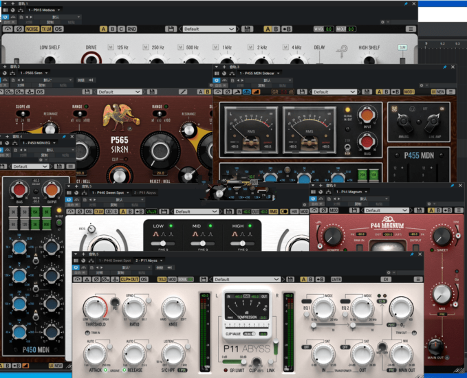Image resolution: width=467 pixels, height=378 pixels.
Task: Click the Medusa DRIVE knob
Action: [91, 58]
